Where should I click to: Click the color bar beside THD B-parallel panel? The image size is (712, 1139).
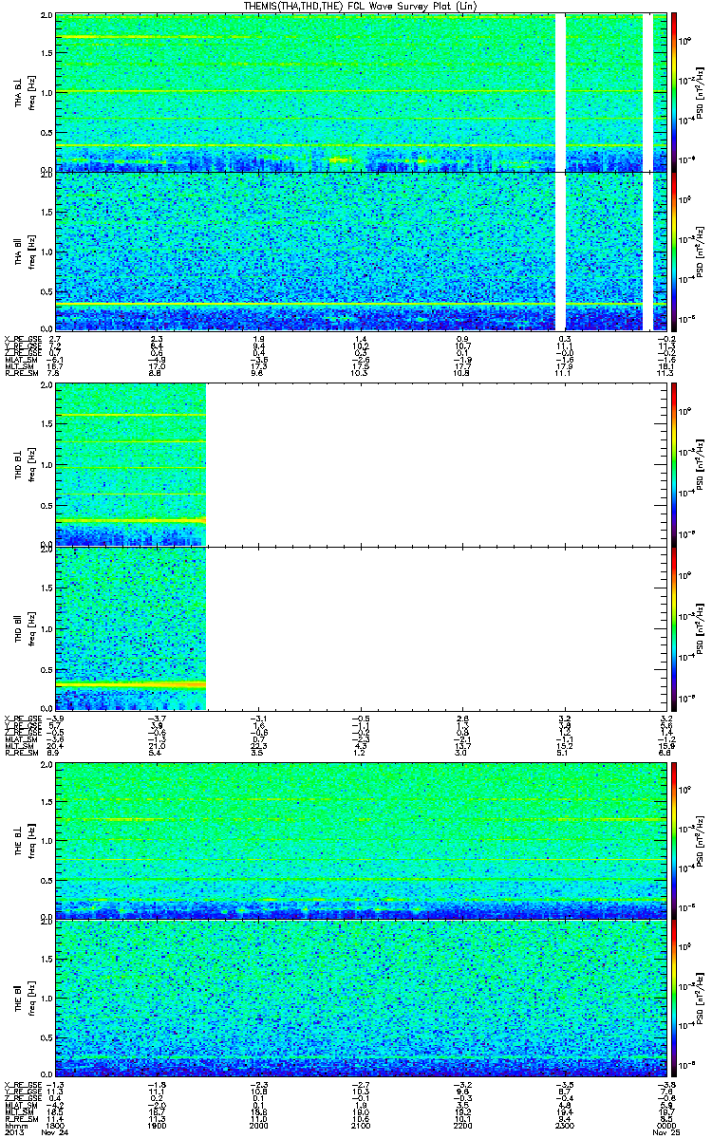(674, 627)
